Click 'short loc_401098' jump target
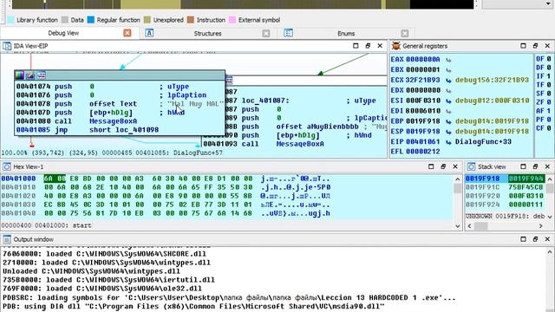This screenshot has width=555, height=312. [124, 129]
